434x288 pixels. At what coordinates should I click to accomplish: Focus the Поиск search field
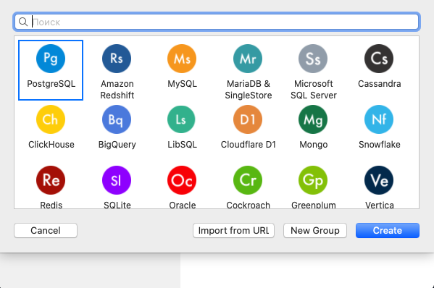click(217, 22)
